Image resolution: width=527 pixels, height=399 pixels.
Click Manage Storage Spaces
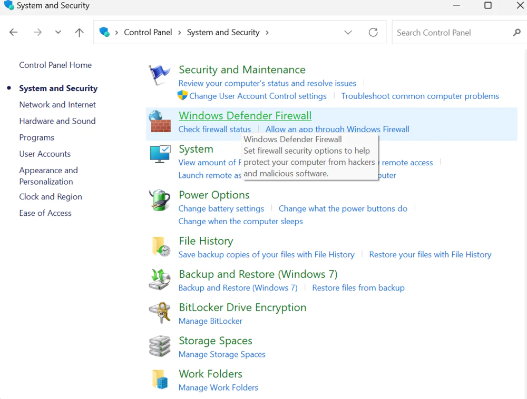222,354
